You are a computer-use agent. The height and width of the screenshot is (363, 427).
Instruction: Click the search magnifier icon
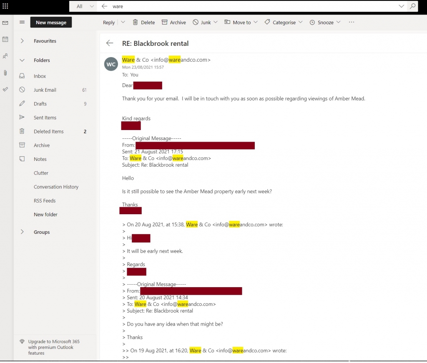tap(412, 6)
